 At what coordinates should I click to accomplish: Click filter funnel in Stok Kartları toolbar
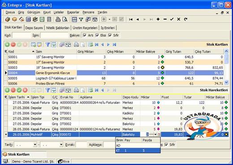tap(47, 45)
